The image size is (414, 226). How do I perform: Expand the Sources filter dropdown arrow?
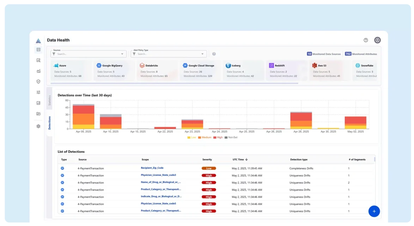pyautogui.click(x=122, y=54)
